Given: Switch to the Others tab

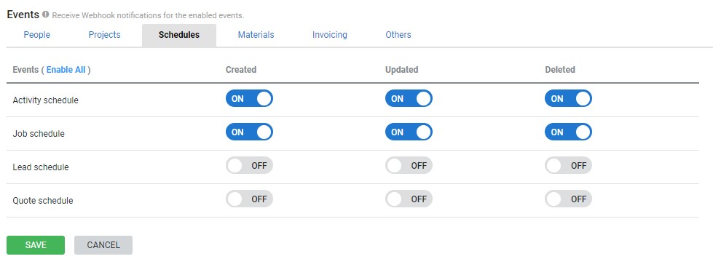Looking at the screenshot, I should coord(398,35).
